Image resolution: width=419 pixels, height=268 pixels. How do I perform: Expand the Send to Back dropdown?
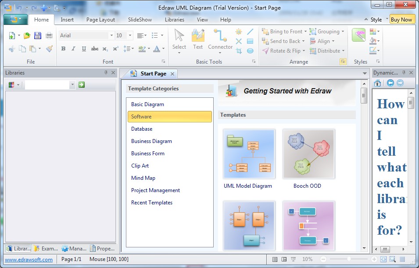tap(303, 41)
